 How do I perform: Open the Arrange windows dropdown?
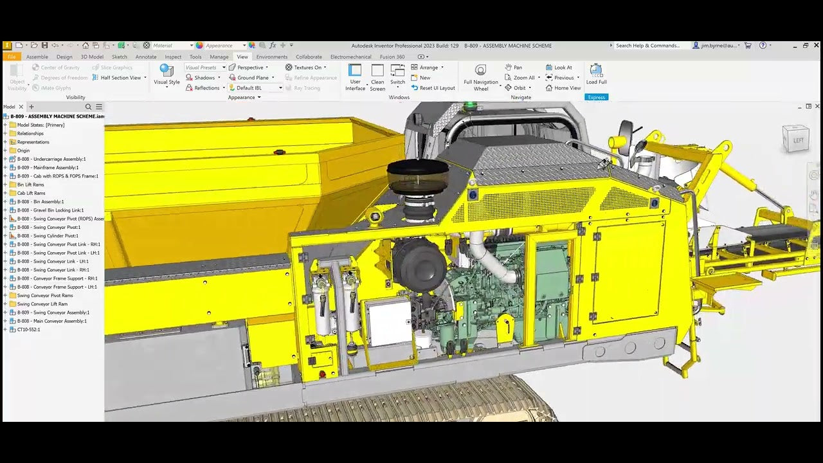click(x=427, y=67)
